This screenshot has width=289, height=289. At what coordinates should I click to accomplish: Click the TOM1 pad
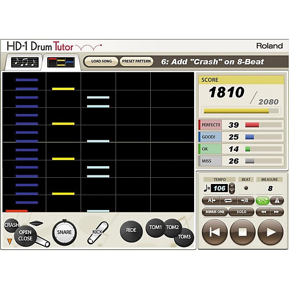pyautogui.click(x=155, y=227)
